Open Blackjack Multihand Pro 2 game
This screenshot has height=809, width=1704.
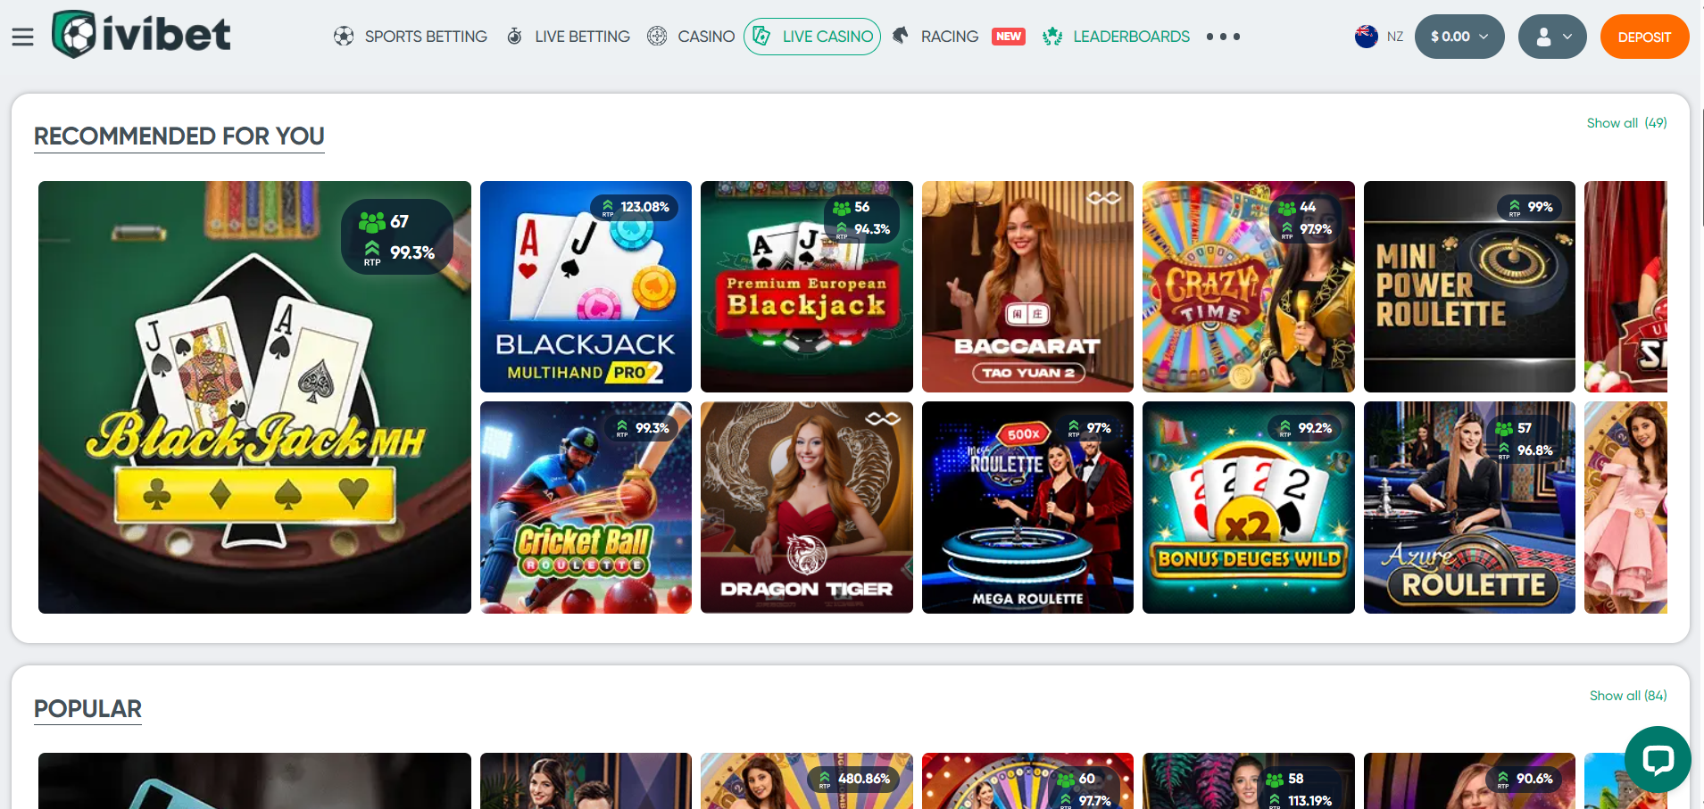point(586,286)
